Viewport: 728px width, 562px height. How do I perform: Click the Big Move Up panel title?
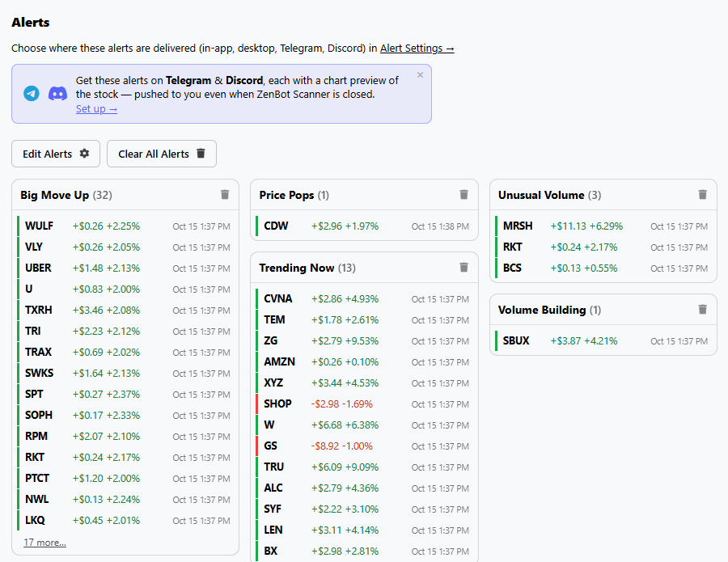(x=54, y=195)
